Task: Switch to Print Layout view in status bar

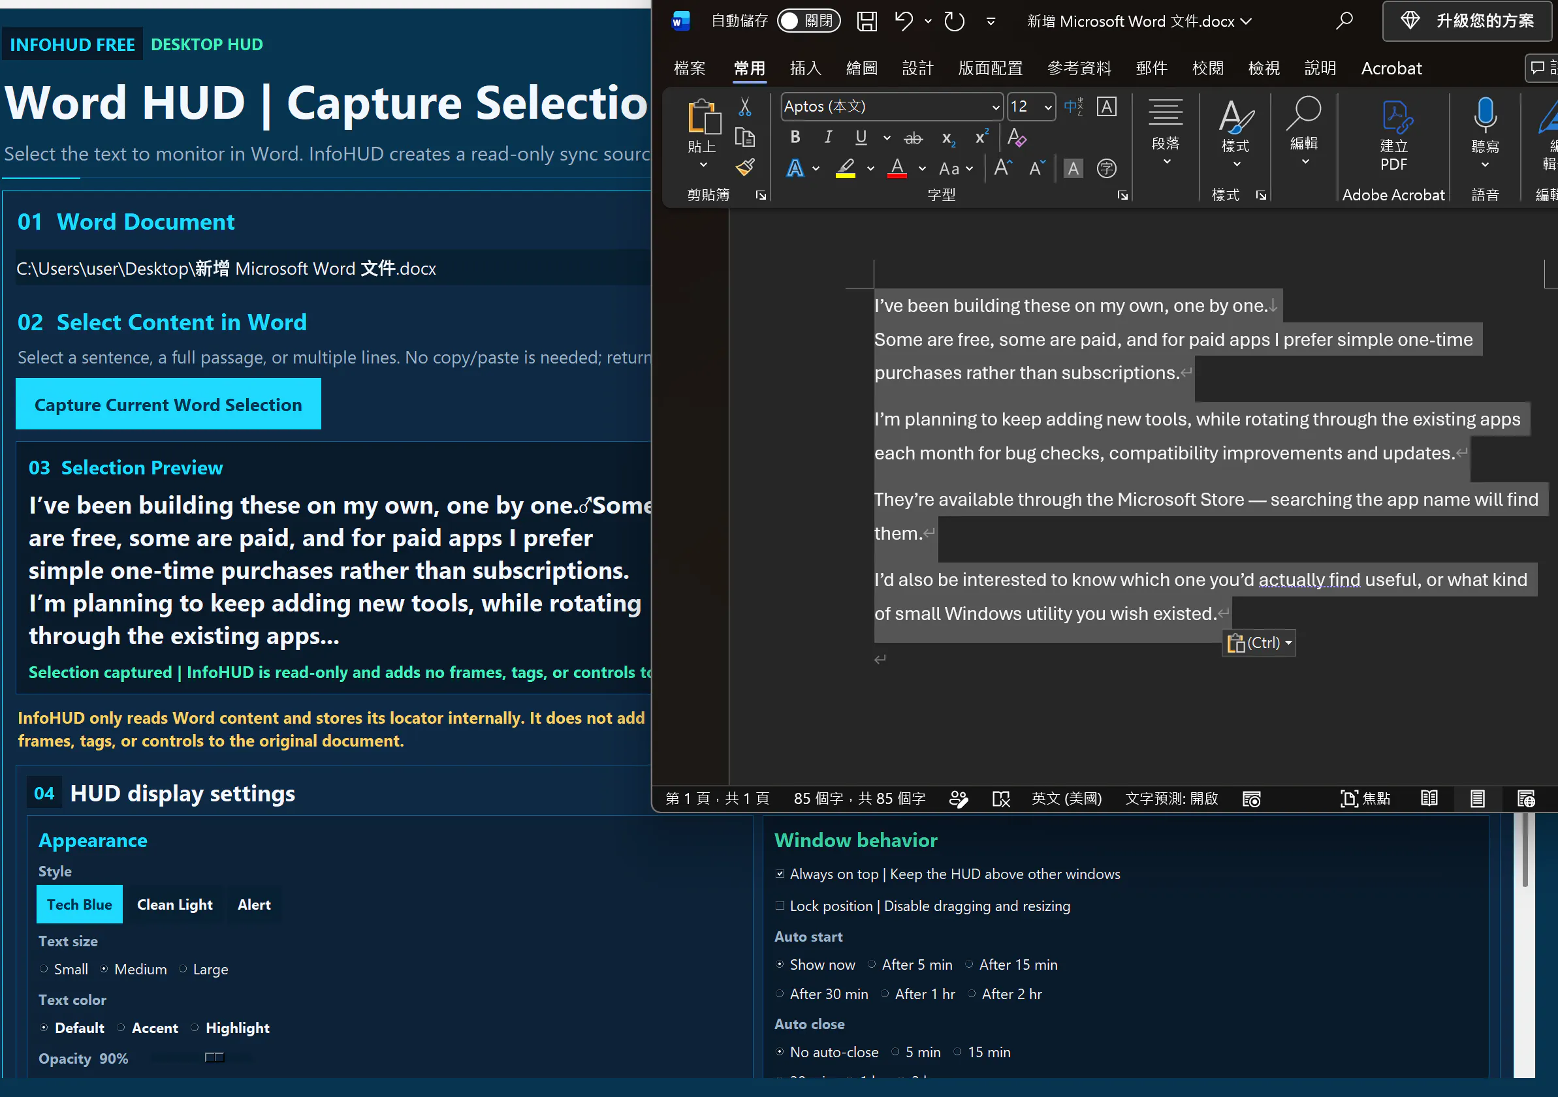Action: click(x=1477, y=799)
